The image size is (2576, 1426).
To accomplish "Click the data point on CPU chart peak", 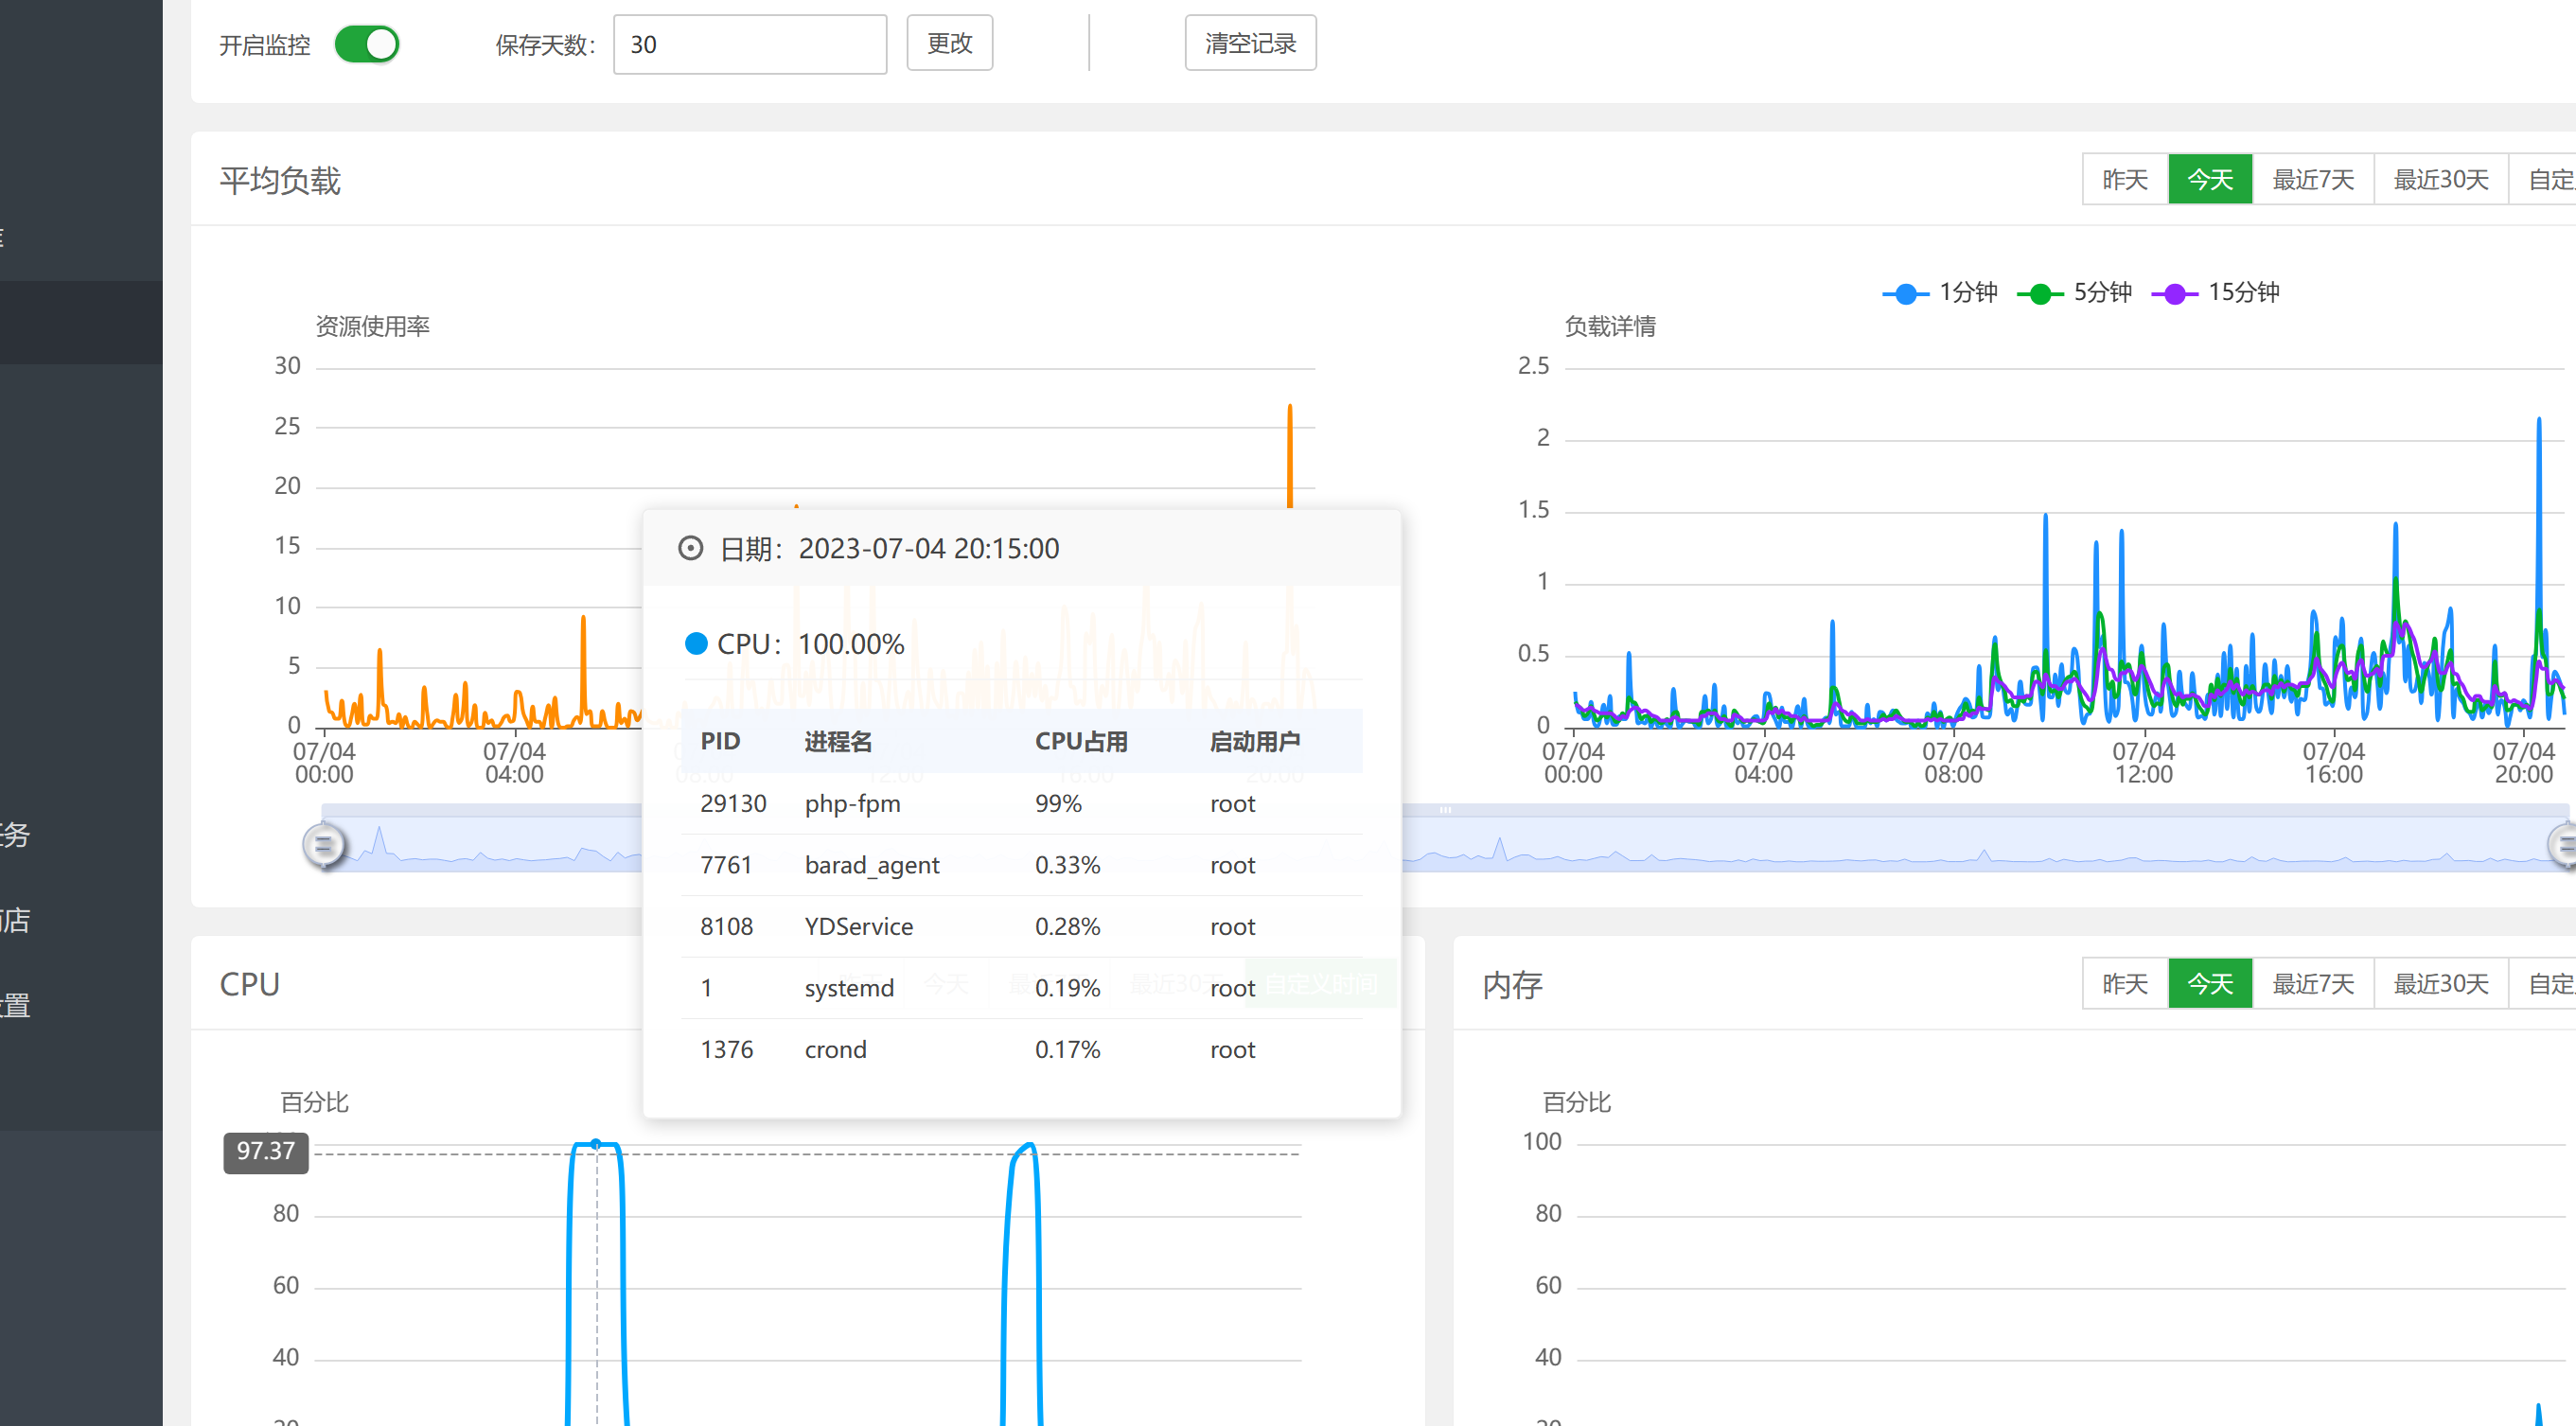I will pyautogui.click(x=596, y=1143).
